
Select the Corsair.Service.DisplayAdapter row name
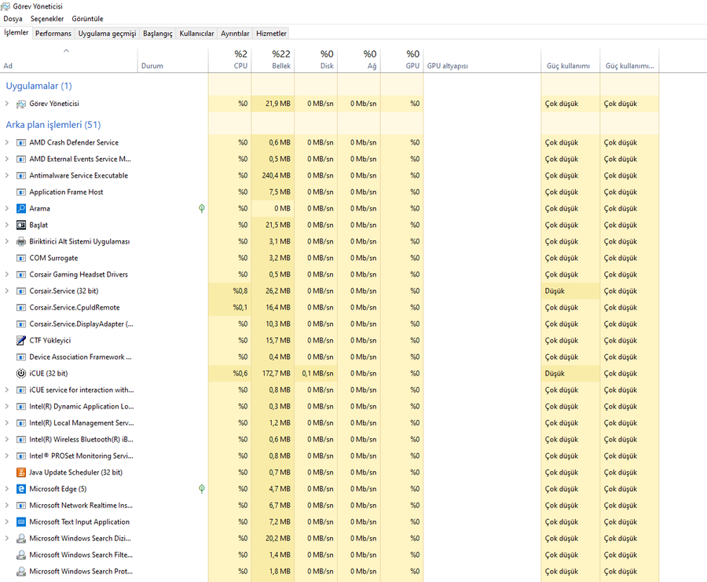point(81,324)
